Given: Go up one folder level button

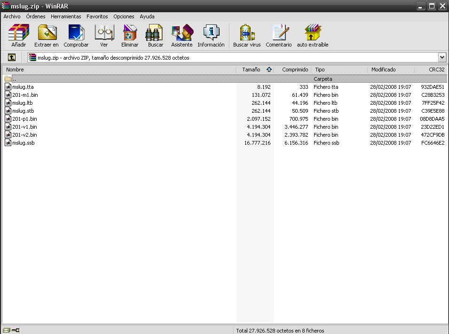Looking at the screenshot, I should tap(12, 57).
